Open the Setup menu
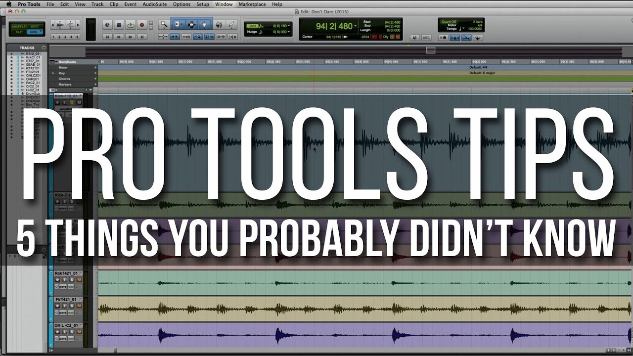 click(x=202, y=4)
